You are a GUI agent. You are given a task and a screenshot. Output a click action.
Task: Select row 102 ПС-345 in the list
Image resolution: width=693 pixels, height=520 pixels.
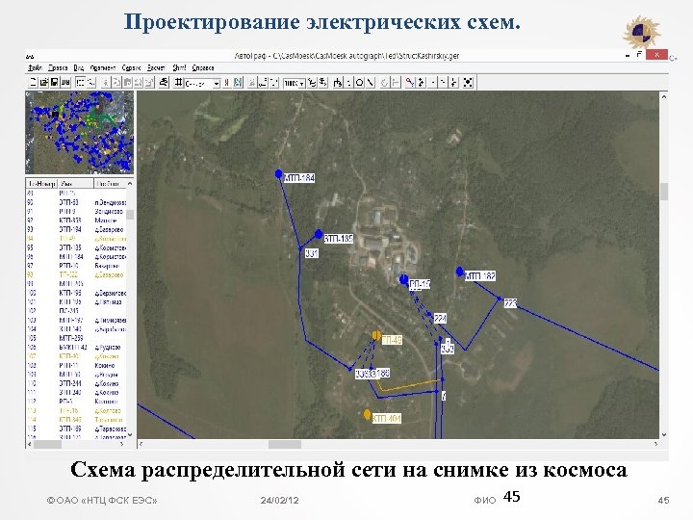click(76, 311)
